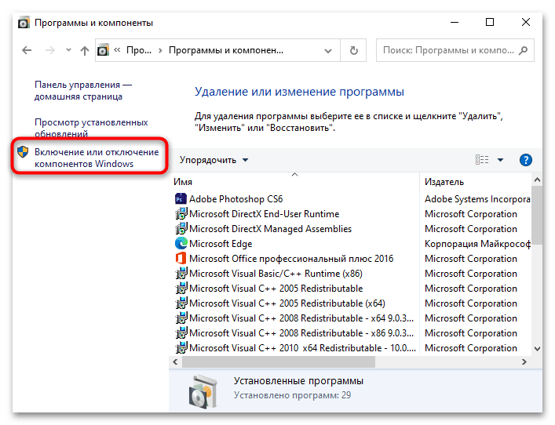
Task: Go up one folder level
Action: coord(84,50)
